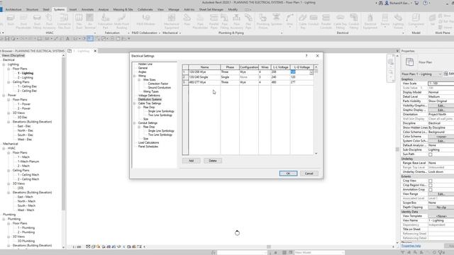Select the Electrical Equipment tool

point(370,21)
